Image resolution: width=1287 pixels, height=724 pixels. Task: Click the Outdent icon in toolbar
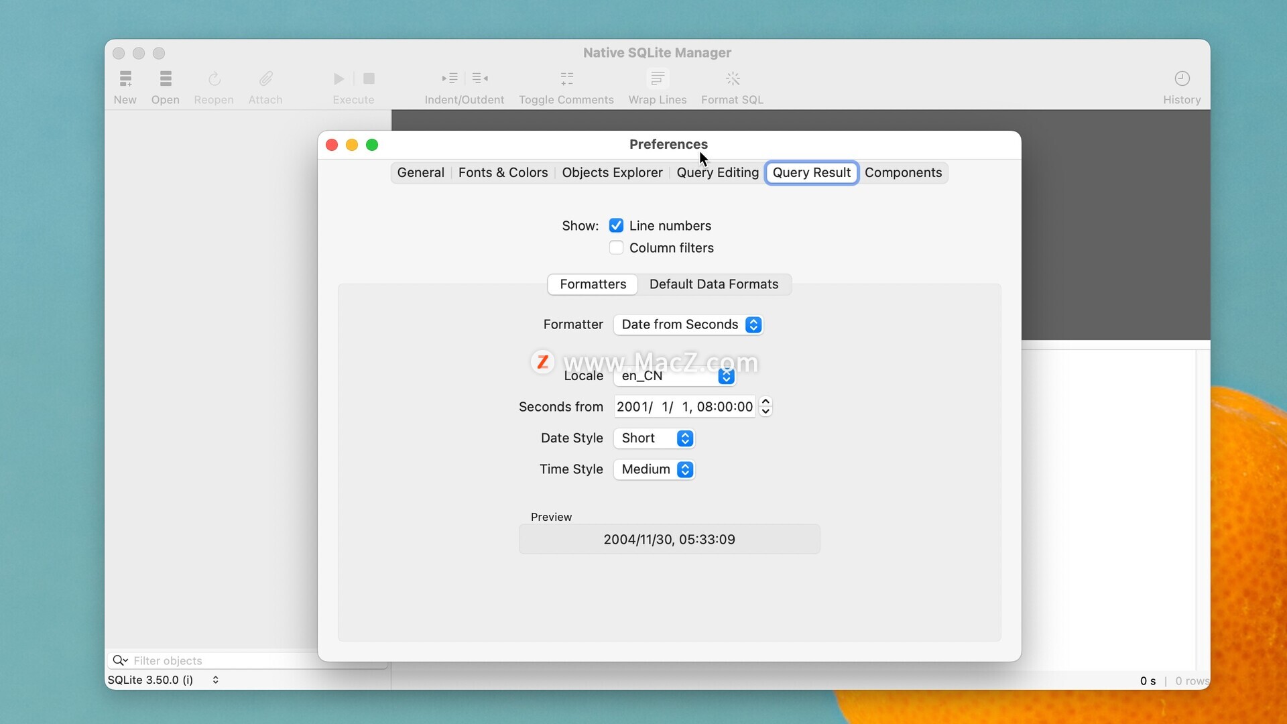coord(480,78)
